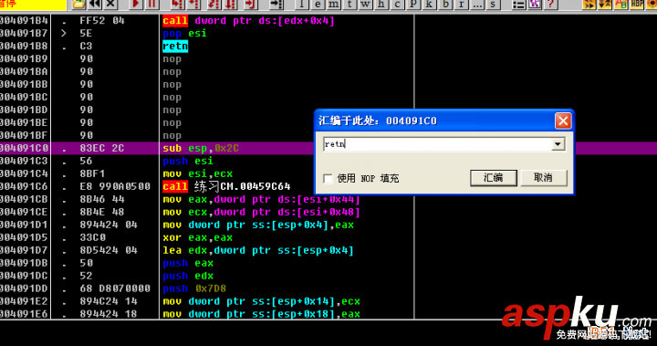657x346 pixels.
Task: Click the Trace into toolbar icon
Action: click(x=214, y=5)
